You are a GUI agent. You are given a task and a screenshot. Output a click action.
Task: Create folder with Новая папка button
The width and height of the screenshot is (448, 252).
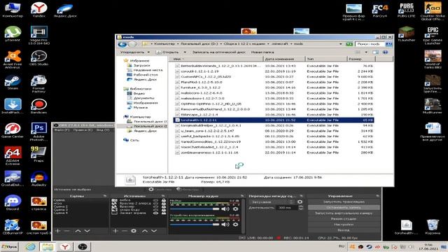262,52
